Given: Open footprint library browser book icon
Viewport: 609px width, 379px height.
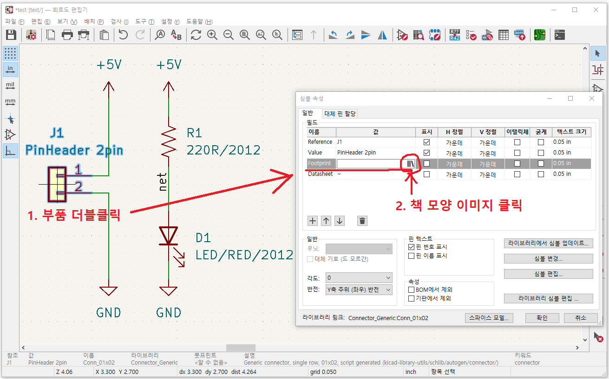Looking at the screenshot, I should click(x=411, y=163).
